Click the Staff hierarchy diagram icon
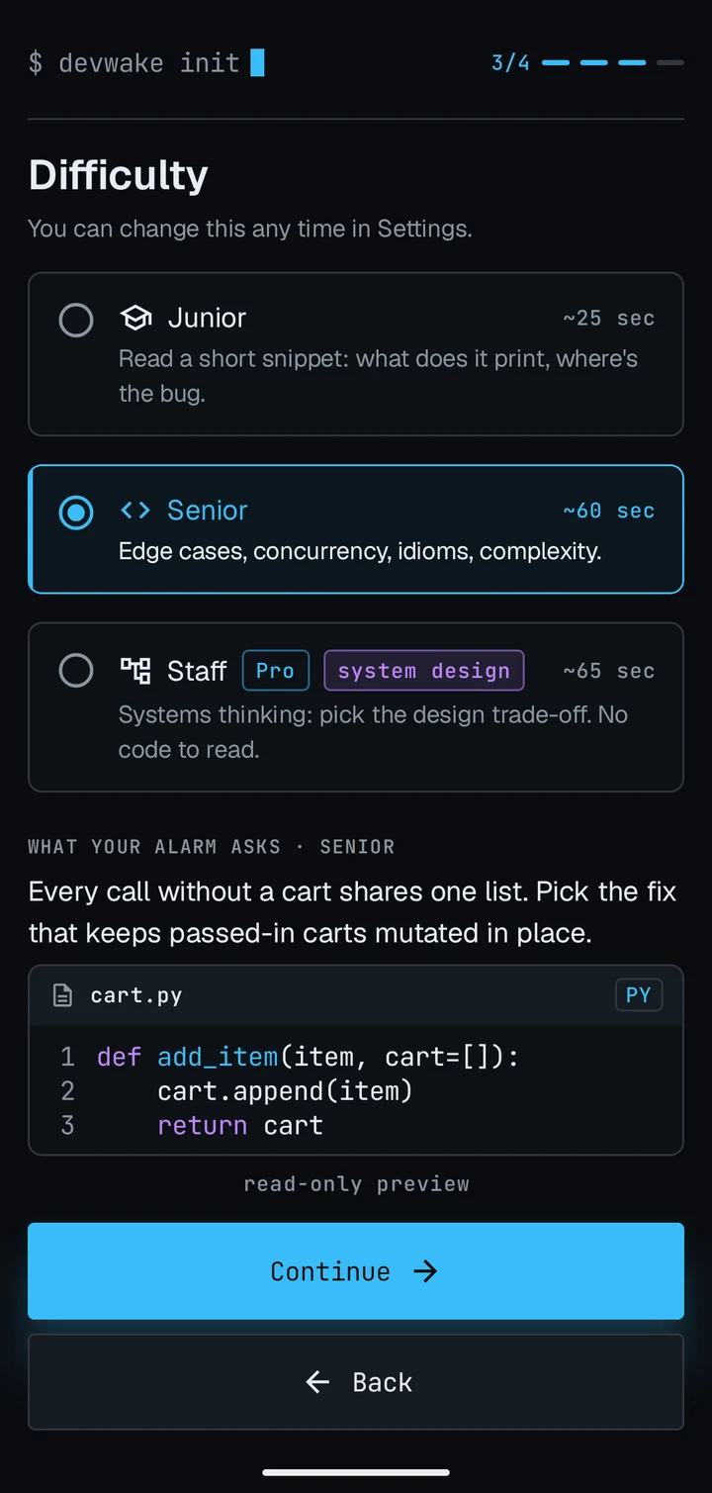 point(135,671)
